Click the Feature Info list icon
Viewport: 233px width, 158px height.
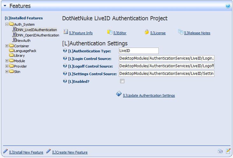(x=66, y=32)
